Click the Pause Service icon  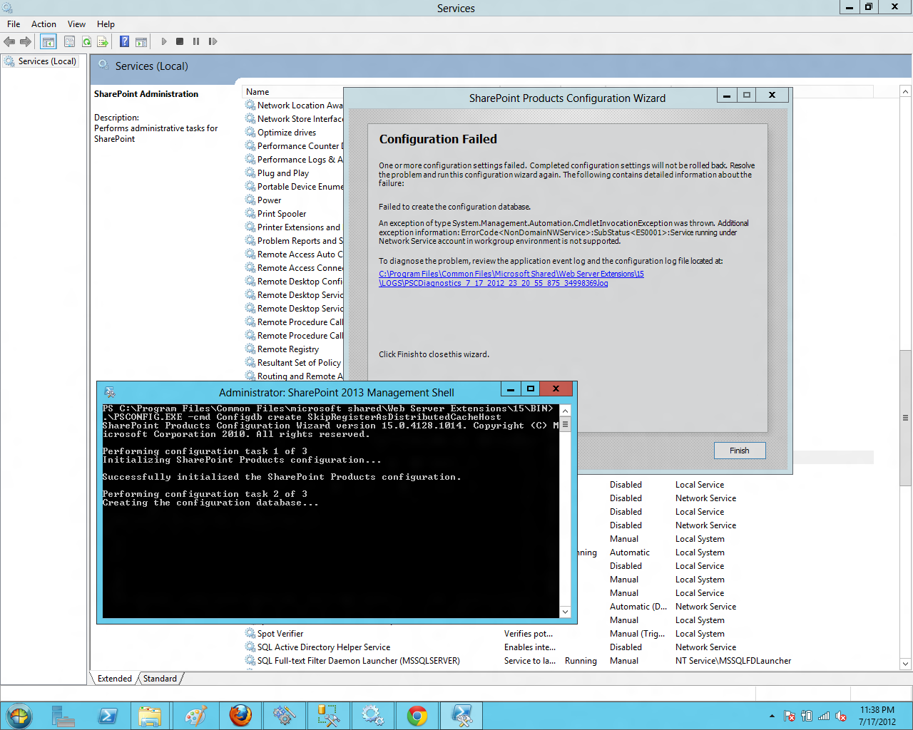(x=196, y=41)
